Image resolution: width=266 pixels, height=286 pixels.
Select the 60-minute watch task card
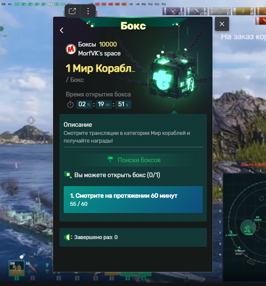(x=133, y=199)
